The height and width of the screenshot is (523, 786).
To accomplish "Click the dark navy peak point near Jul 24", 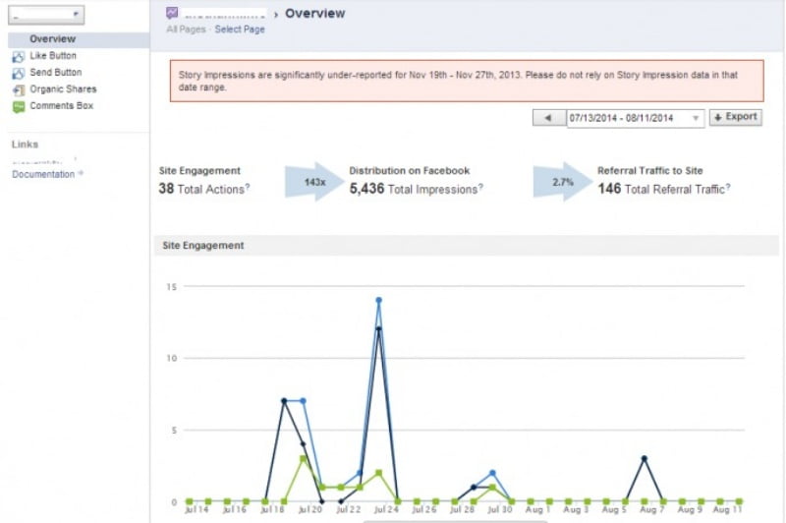I will [378, 329].
